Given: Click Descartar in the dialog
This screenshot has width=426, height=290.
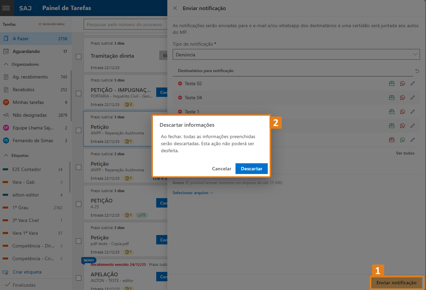Looking at the screenshot, I should [x=251, y=169].
